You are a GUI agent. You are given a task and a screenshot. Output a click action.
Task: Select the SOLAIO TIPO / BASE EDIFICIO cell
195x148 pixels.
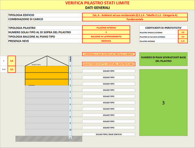pyautogui.click(x=108, y=134)
